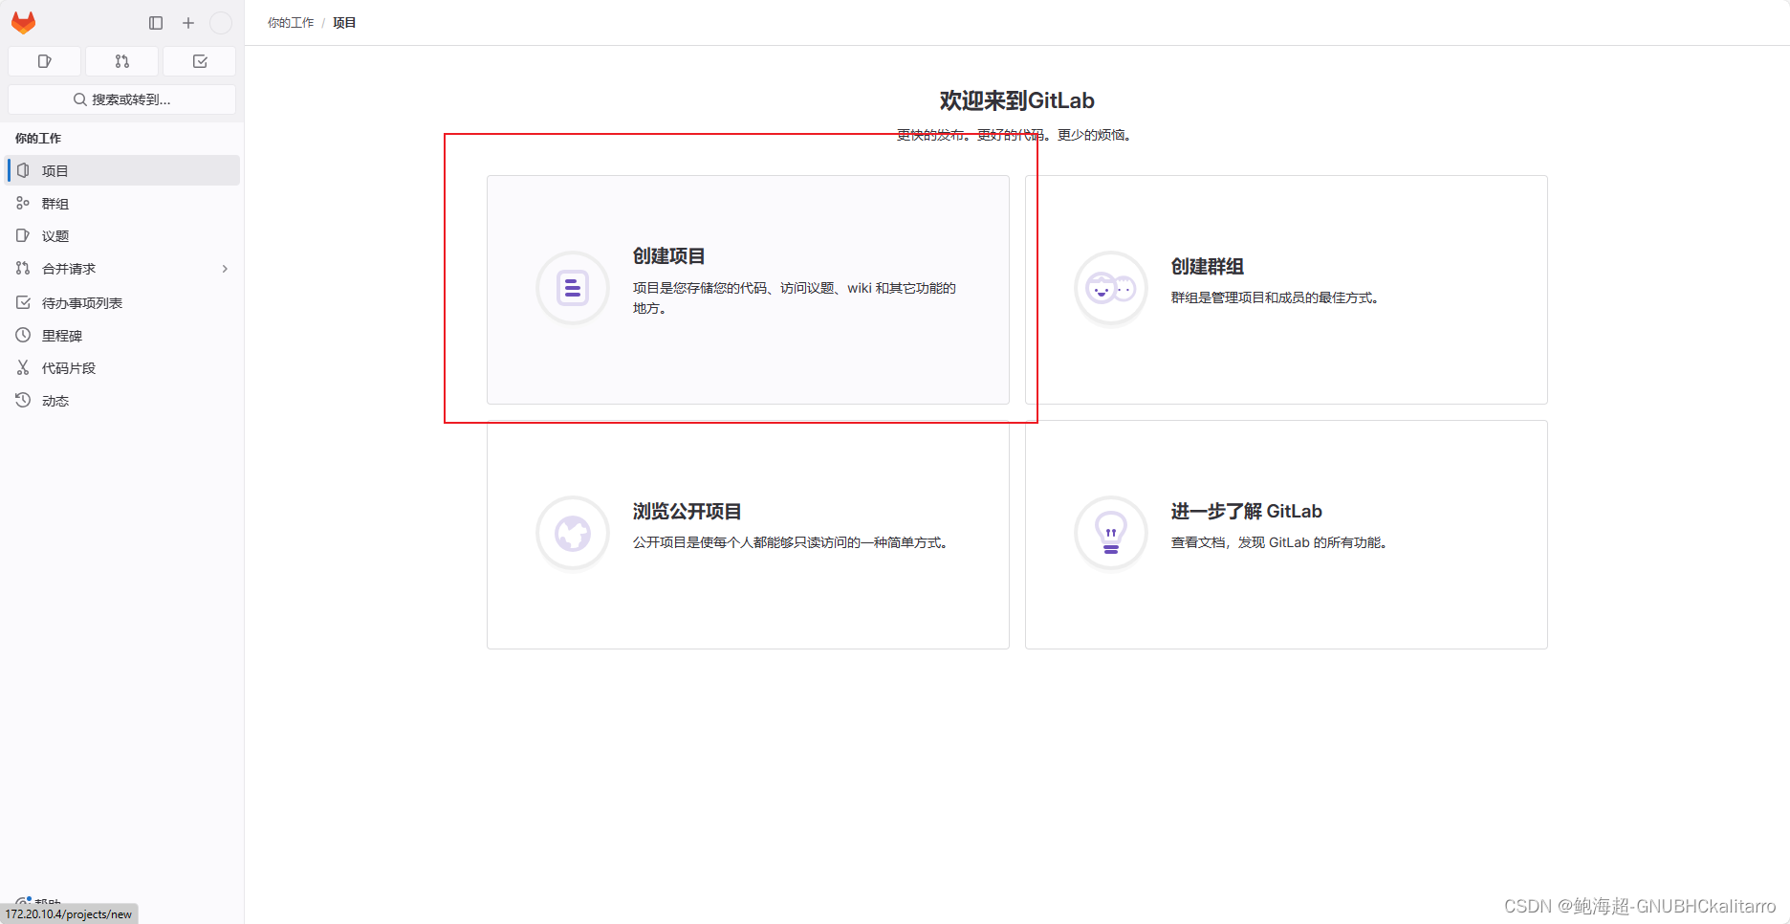
Task: Open 待办事项列表 in the sidebar
Action: tap(122, 302)
